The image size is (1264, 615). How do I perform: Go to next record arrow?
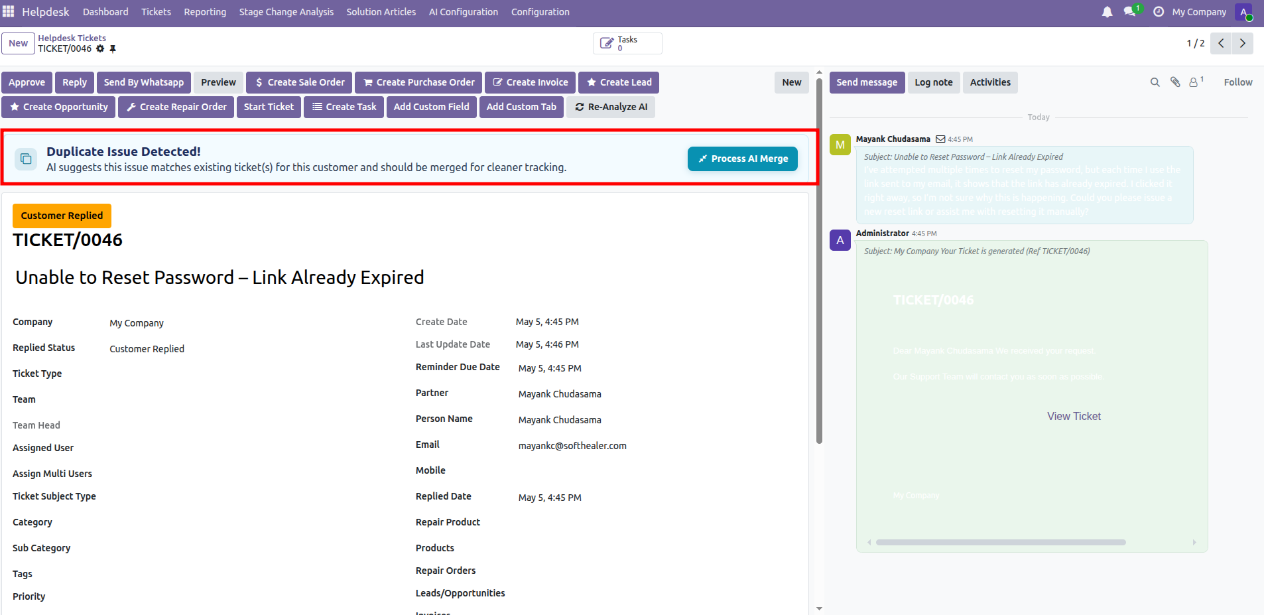[1243, 43]
